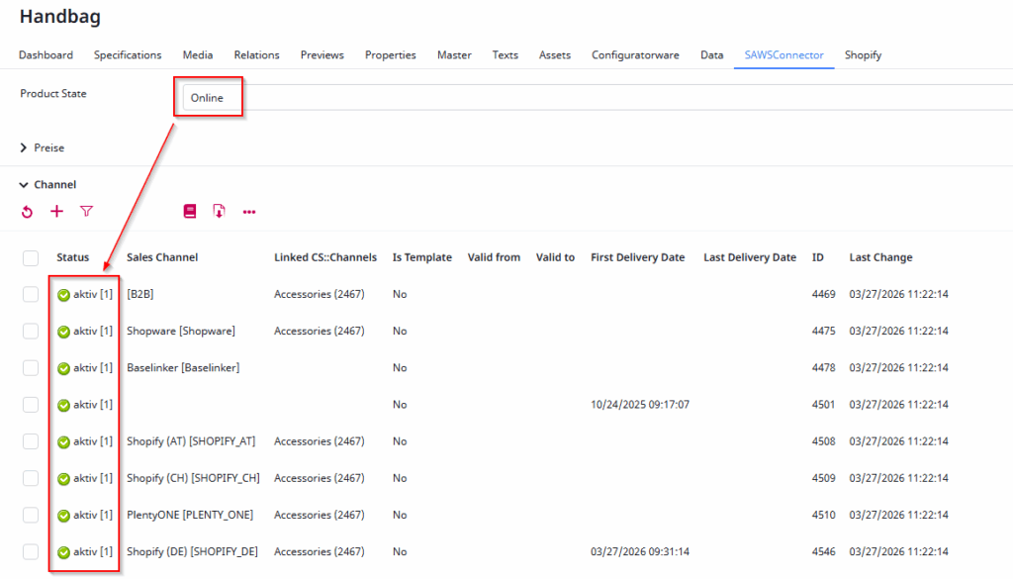Click the aktiv status icon on Shopware row
This screenshot has width=1013, height=579.
[x=64, y=331]
